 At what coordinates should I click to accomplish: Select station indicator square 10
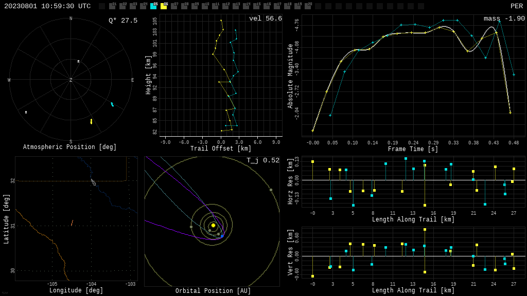pyautogui.click(x=205, y=6)
